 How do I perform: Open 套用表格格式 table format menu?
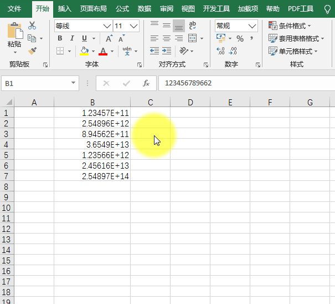click(x=296, y=38)
